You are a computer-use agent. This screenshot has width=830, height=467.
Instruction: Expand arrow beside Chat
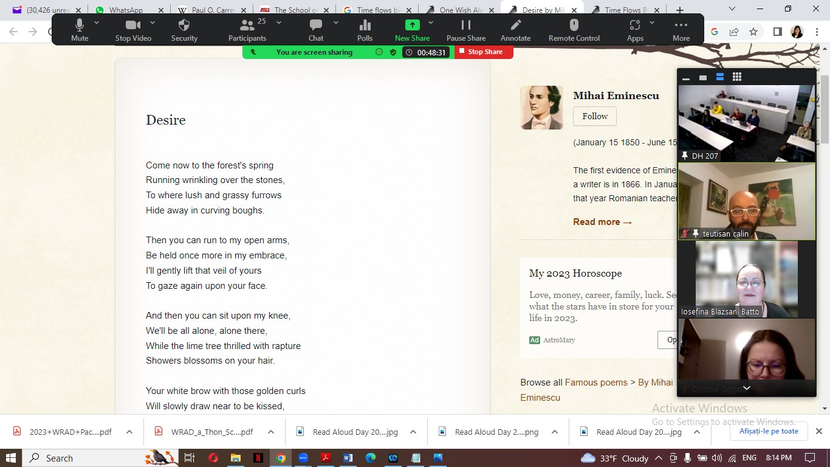point(336,22)
